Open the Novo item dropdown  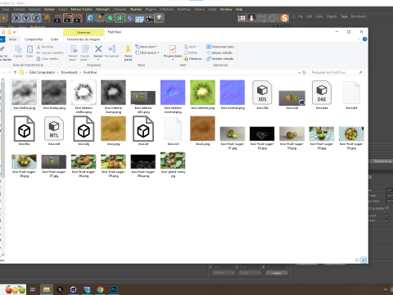(147, 47)
